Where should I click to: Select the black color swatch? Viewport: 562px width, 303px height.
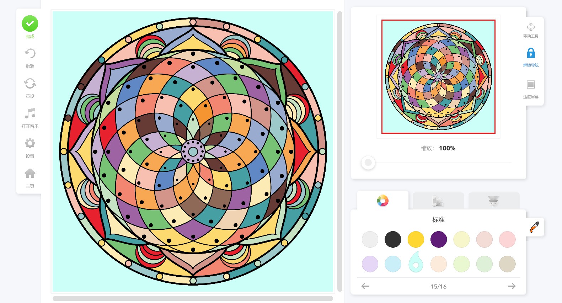[393, 239]
